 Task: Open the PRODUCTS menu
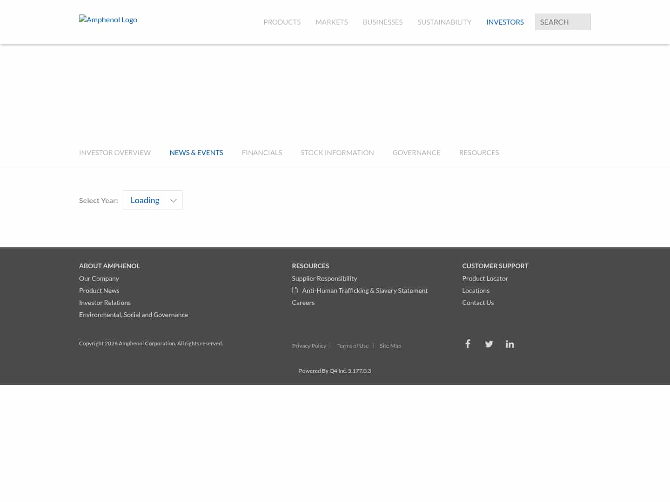coord(282,22)
